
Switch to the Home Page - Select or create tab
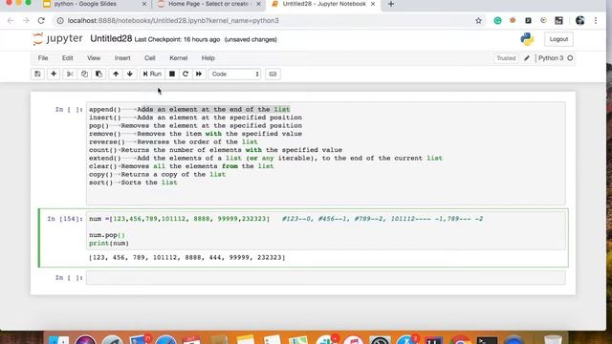[x=209, y=4]
